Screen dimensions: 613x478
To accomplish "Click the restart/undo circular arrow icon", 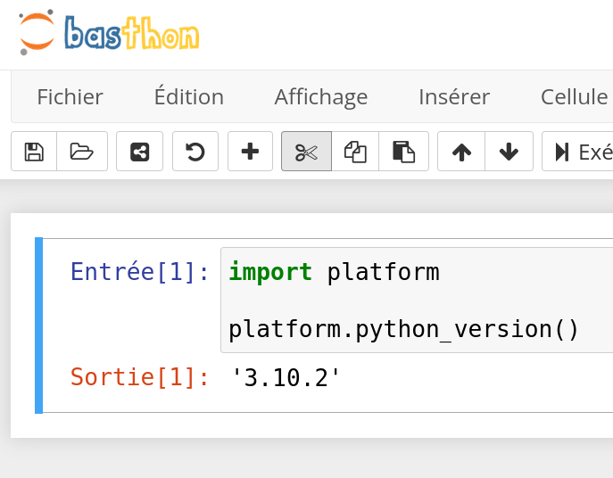I will (x=195, y=152).
